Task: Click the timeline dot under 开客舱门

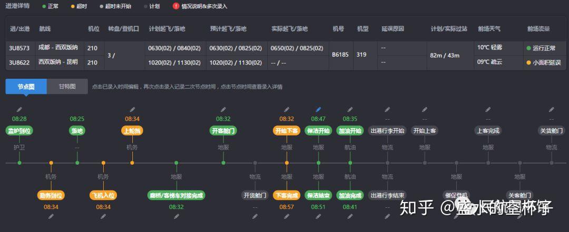Action: pyautogui.click(x=223, y=163)
